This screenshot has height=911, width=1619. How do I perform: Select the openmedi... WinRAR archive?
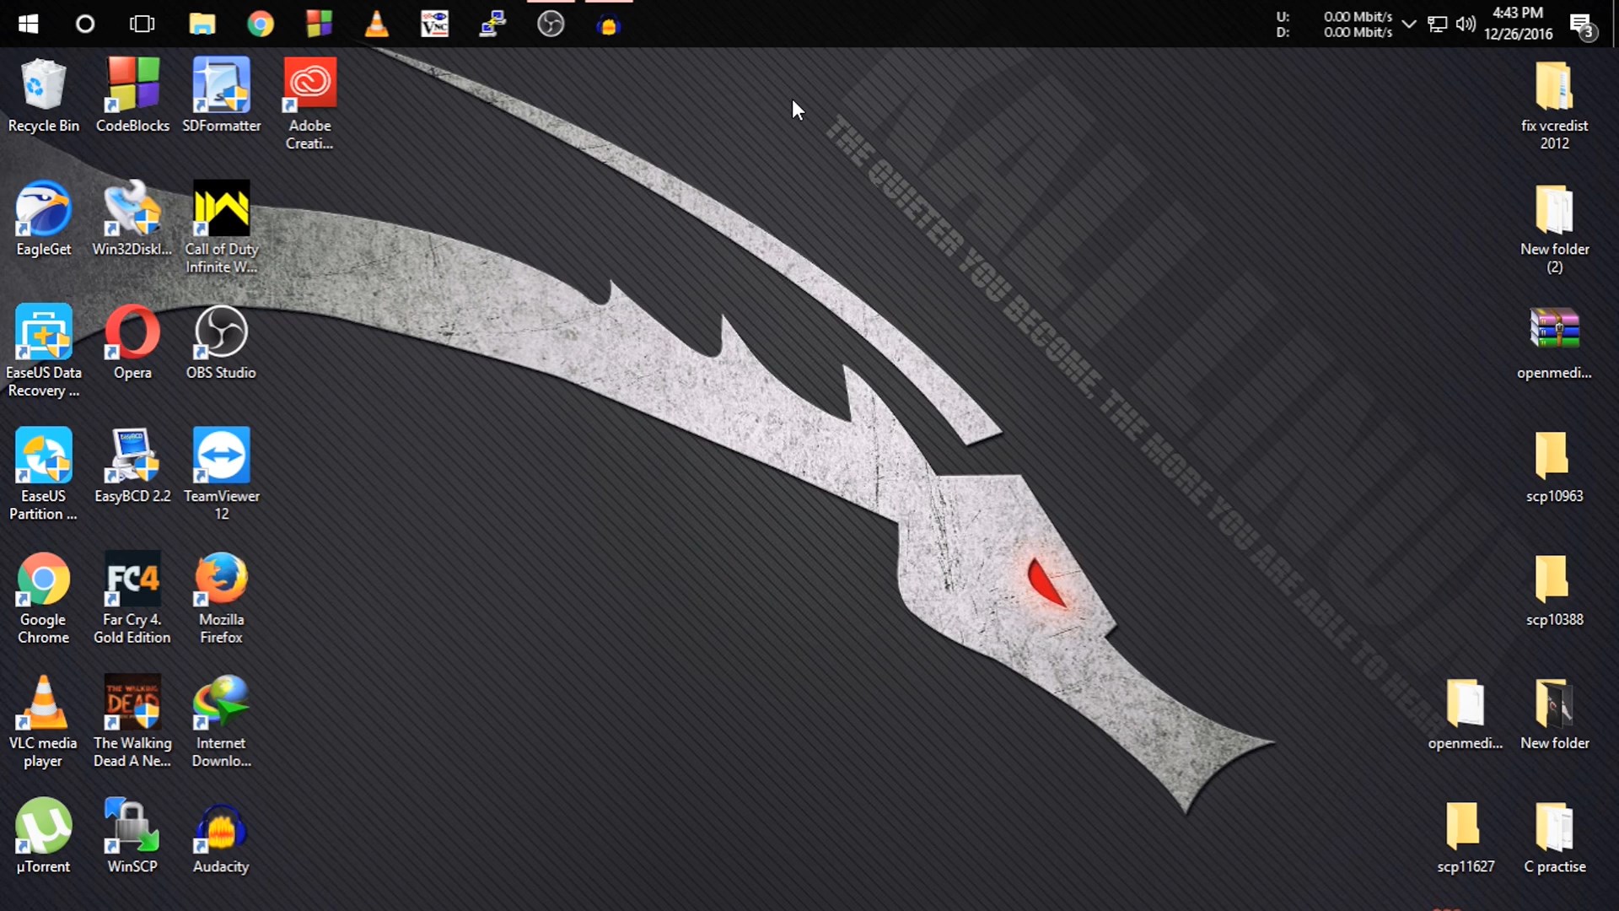(x=1554, y=342)
